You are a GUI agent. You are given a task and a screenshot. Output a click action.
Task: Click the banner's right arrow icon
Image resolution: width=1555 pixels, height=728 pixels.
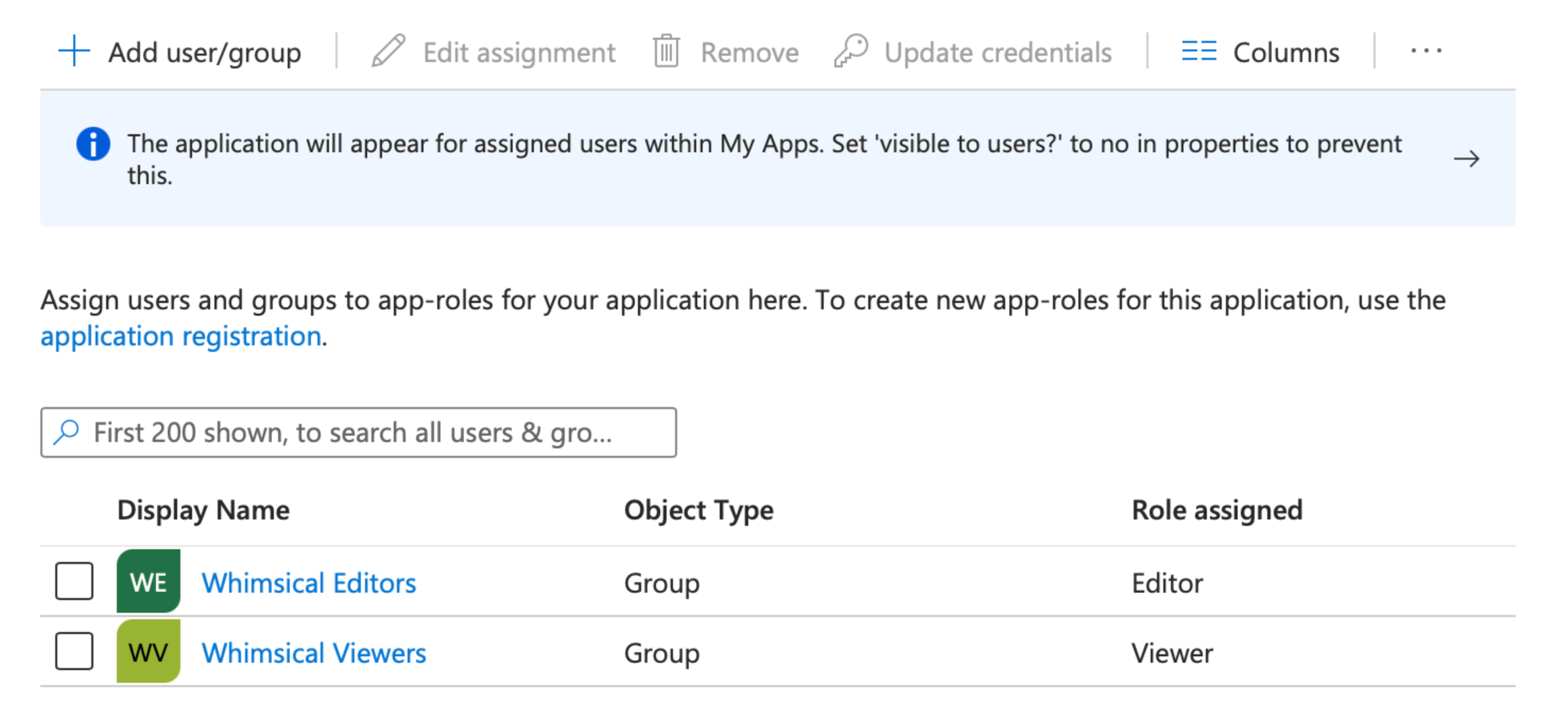1466,159
